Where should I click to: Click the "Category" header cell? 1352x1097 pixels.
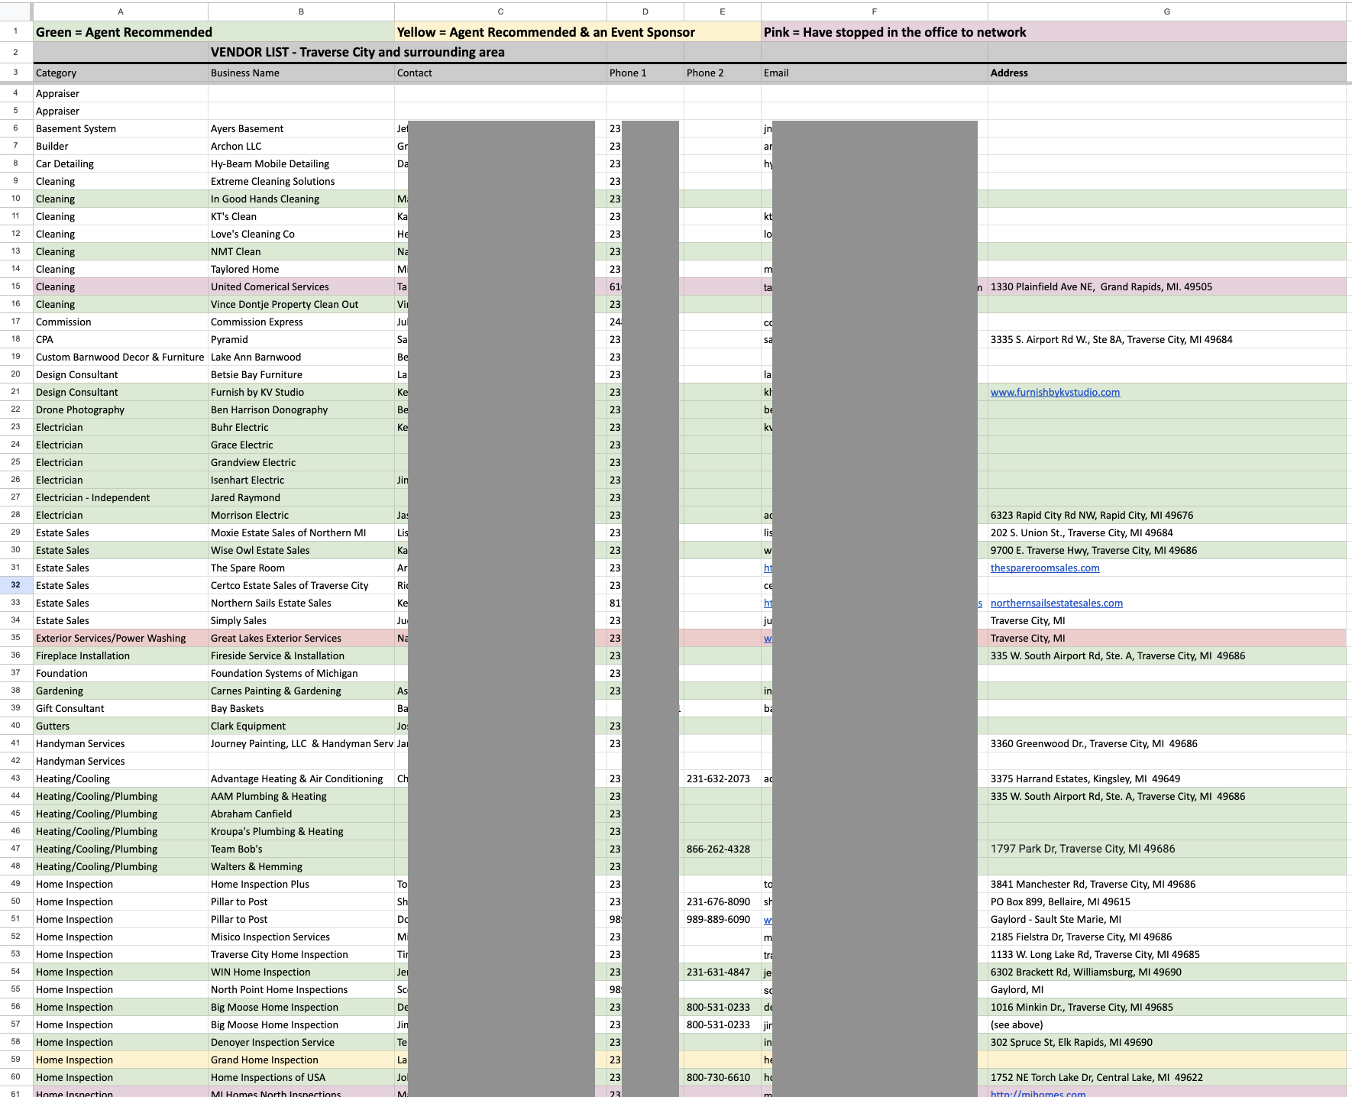[x=121, y=73]
